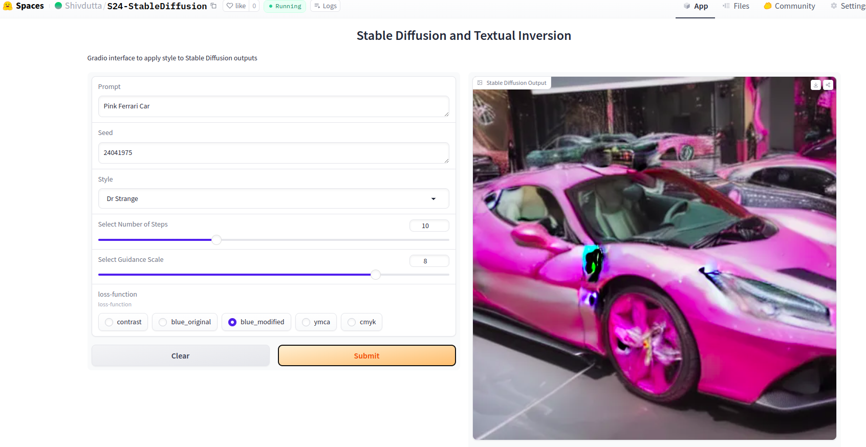Download the Stable Diffusion output image
Image resolution: width=866 pixels, height=447 pixels.
(x=816, y=85)
